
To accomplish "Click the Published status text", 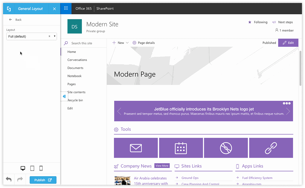I will point(269,43).
